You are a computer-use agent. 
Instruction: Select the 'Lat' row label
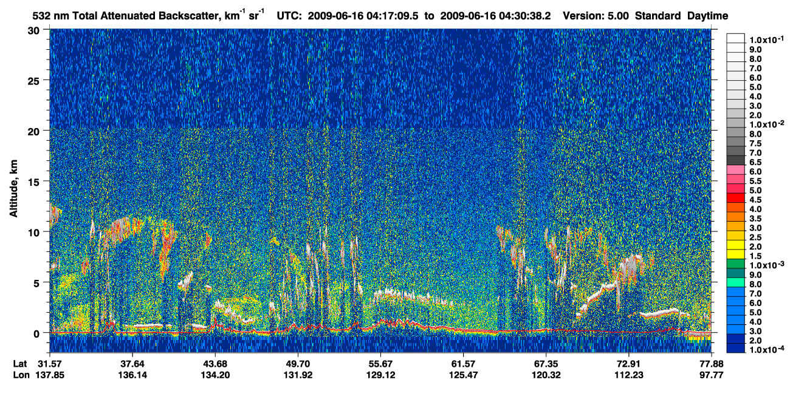tap(19, 364)
